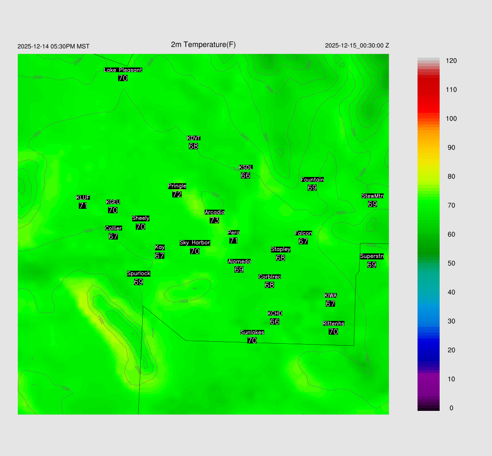Select the Spurlock station label
This screenshot has width=492, height=456.
pos(138,274)
